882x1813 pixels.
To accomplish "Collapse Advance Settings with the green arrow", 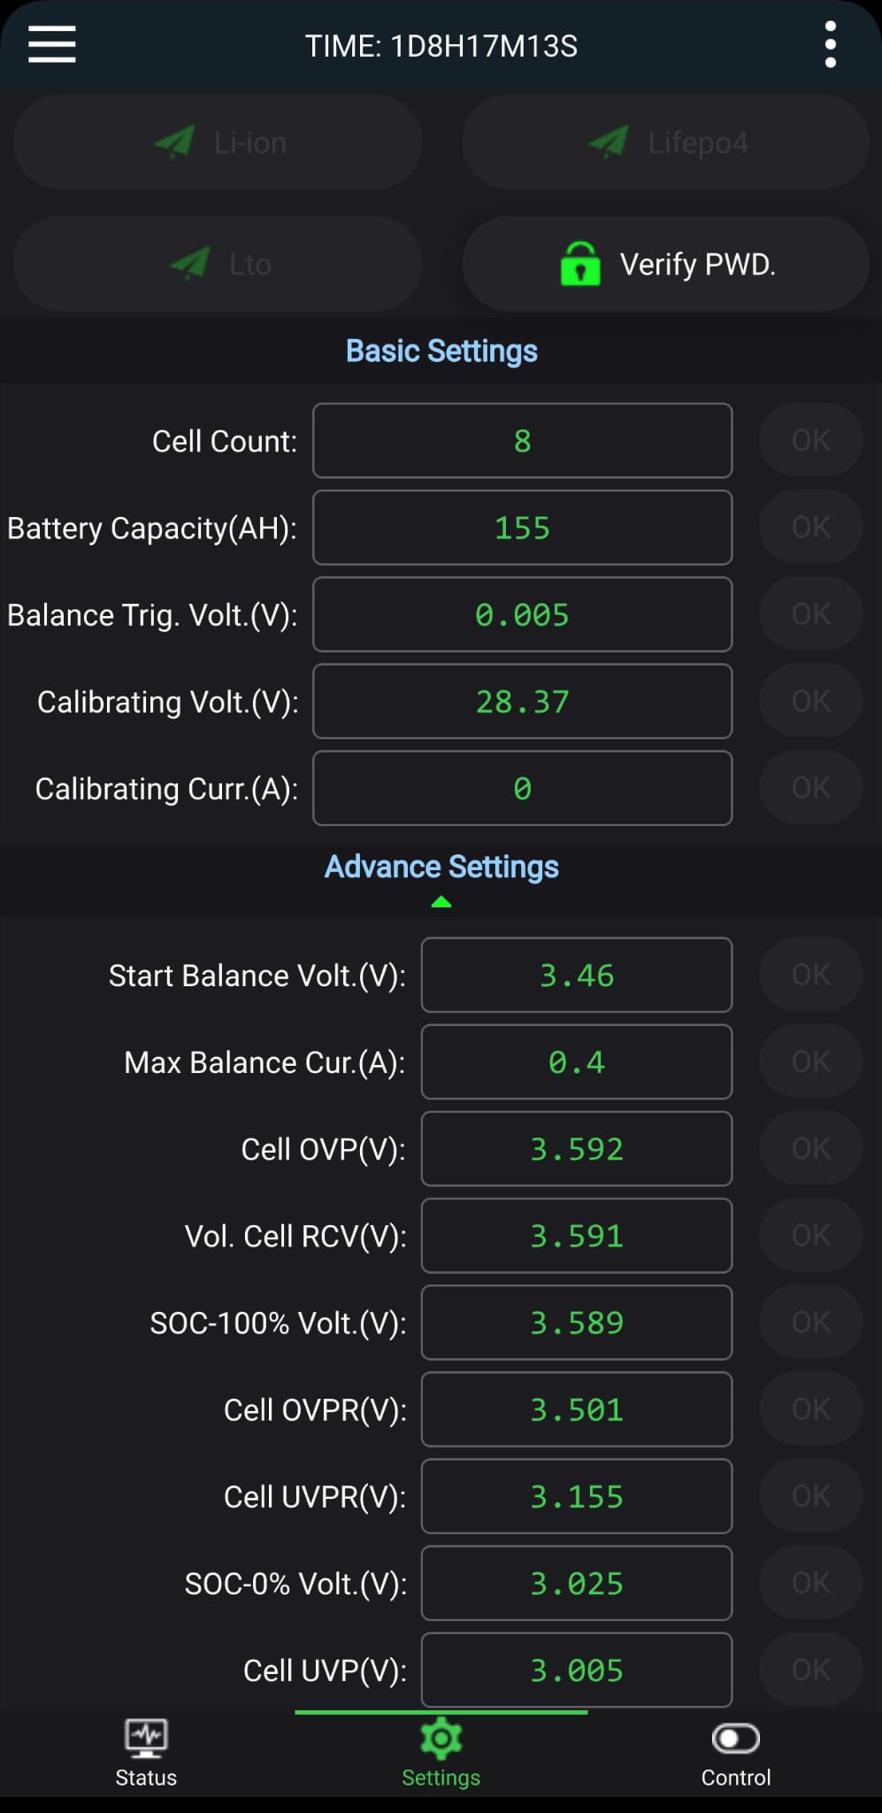I will pos(441,902).
